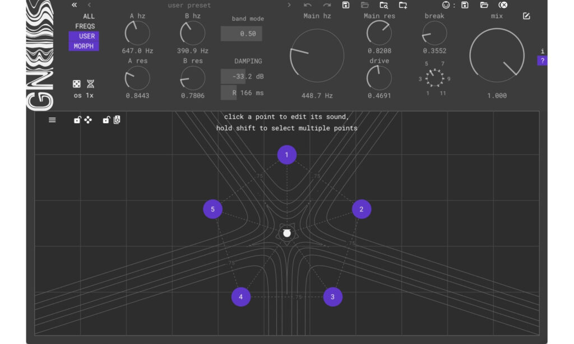The height and width of the screenshot is (344, 574).
Task: Click the redo arrow icon
Action: [327, 4]
